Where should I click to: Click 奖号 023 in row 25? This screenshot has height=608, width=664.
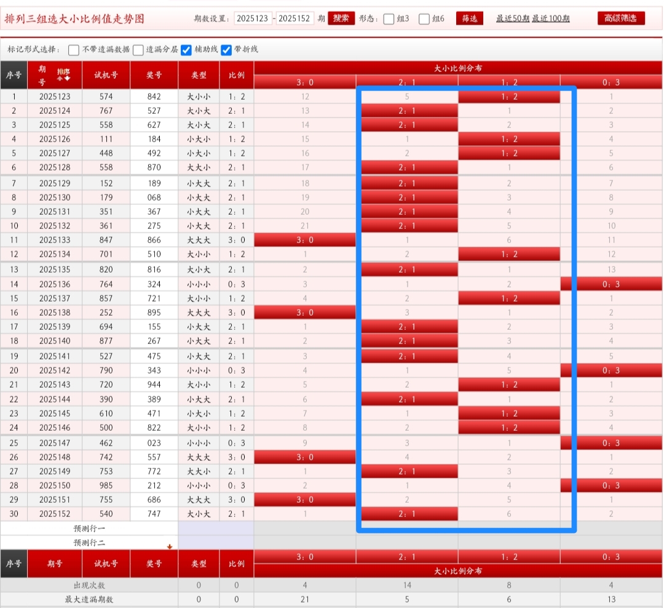click(154, 443)
